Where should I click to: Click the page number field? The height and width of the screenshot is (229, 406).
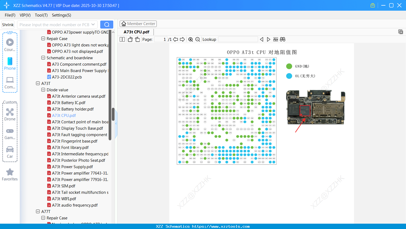click(x=161, y=40)
